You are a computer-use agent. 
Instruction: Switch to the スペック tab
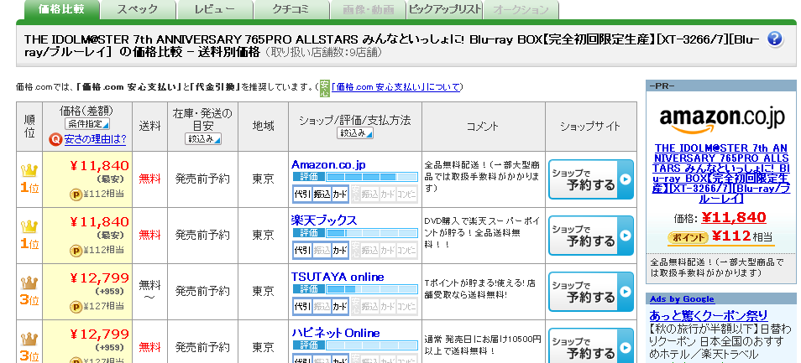click(138, 10)
